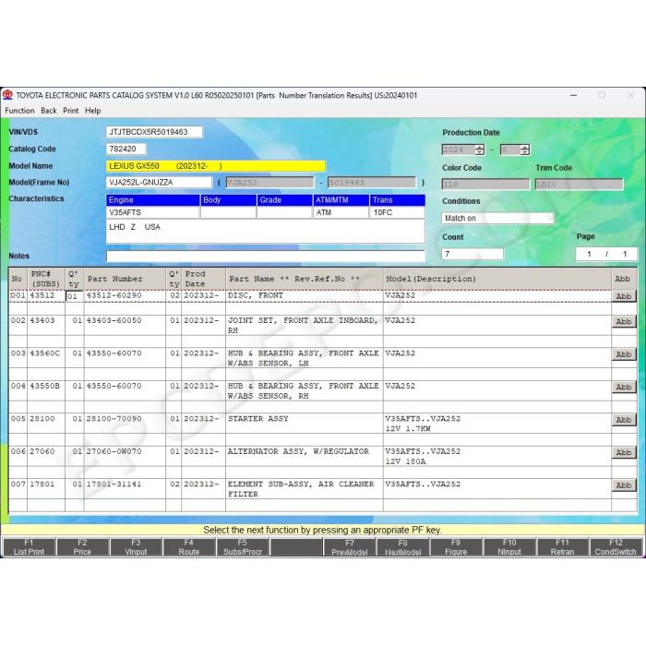The width and height of the screenshot is (646, 646).
Task: Click PNC code 43550B
Action: pos(45,386)
